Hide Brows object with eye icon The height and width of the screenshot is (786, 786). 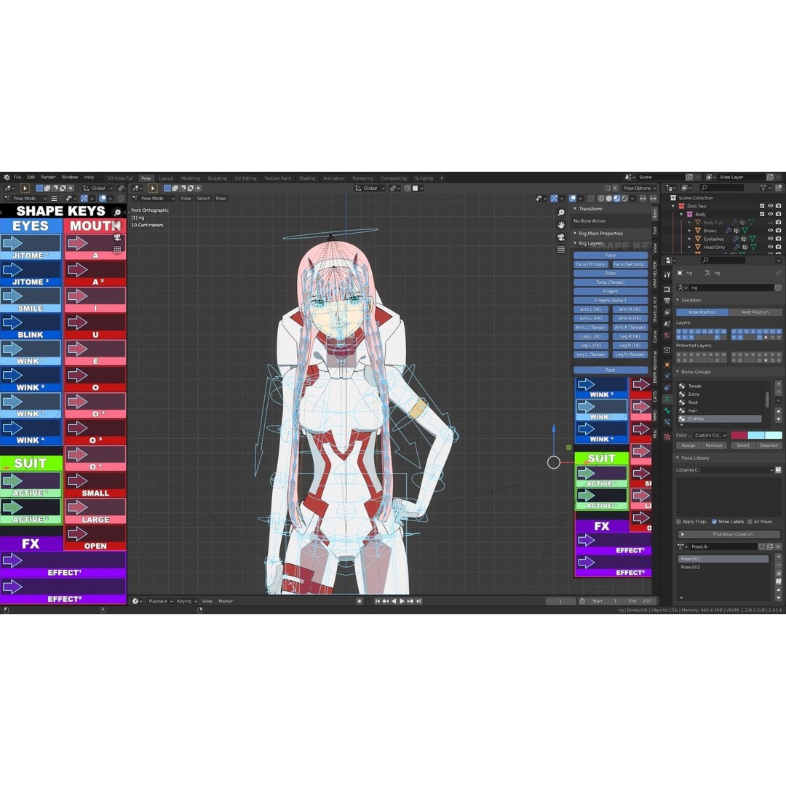pos(771,231)
